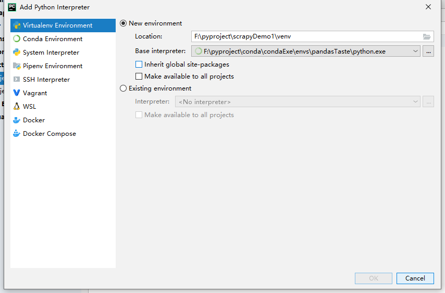Click the Base interpreter: label
The image size is (445, 293).
(160, 51)
